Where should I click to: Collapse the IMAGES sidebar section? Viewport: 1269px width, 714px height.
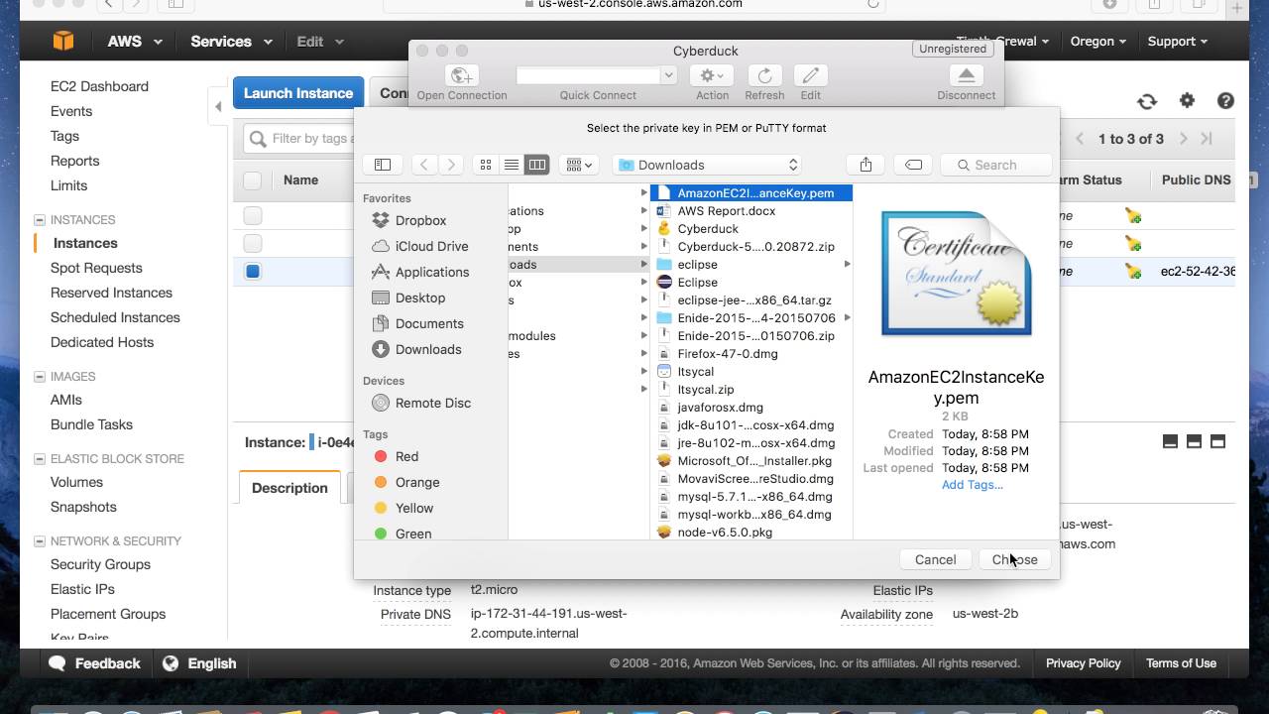tap(40, 377)
